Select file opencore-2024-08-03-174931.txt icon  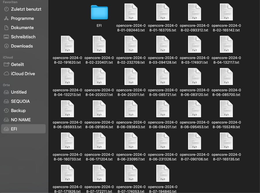(194, 44)
